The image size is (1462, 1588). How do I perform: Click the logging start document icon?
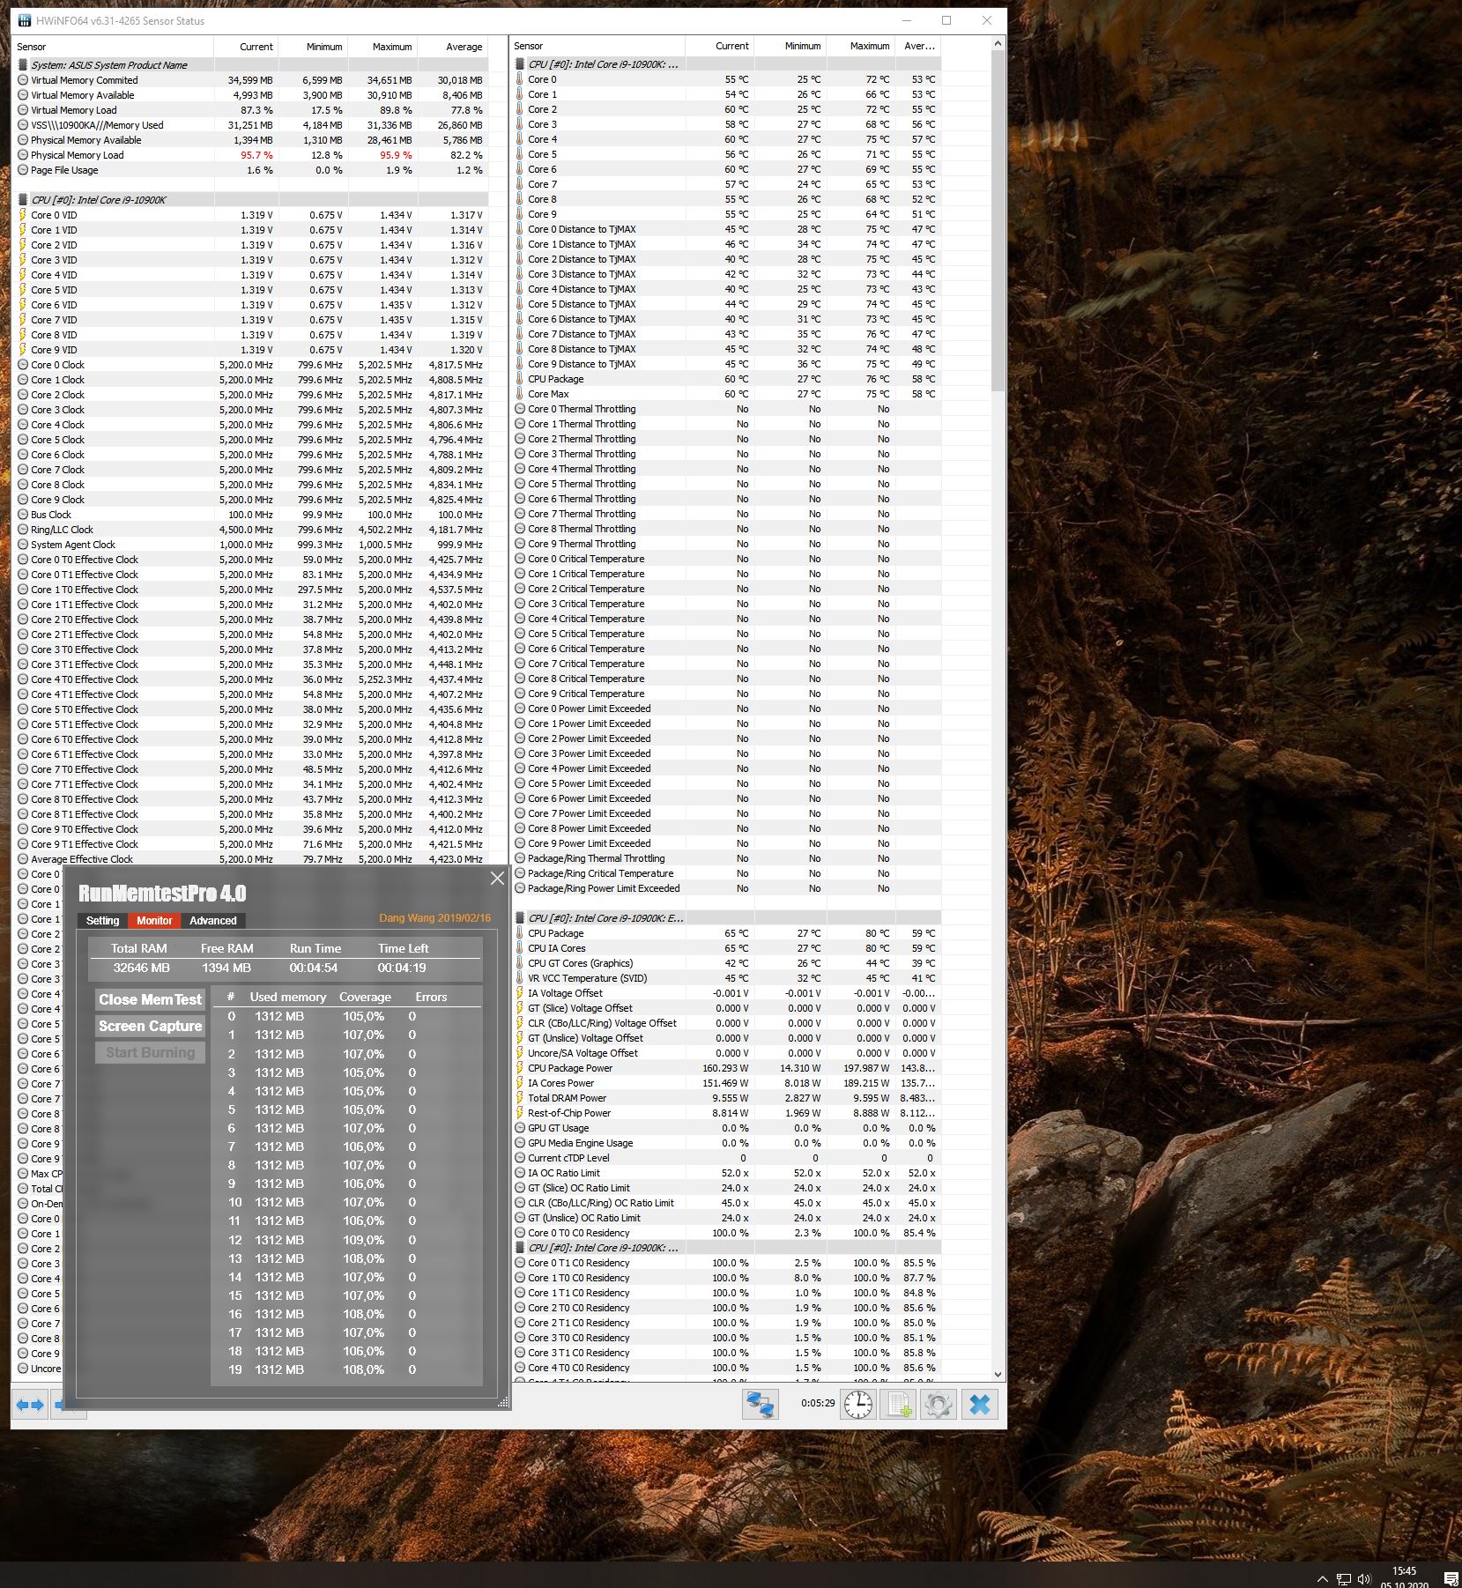click(x=899, y=1404)
